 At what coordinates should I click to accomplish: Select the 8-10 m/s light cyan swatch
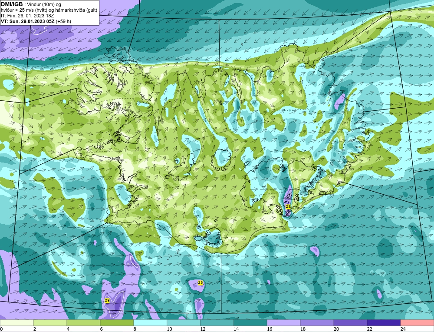(x=150, y=323)
